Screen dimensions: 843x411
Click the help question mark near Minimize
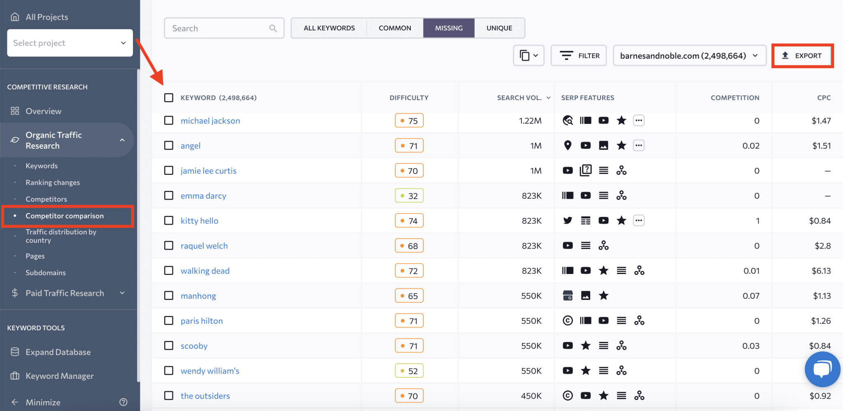[x=123, y=402]
